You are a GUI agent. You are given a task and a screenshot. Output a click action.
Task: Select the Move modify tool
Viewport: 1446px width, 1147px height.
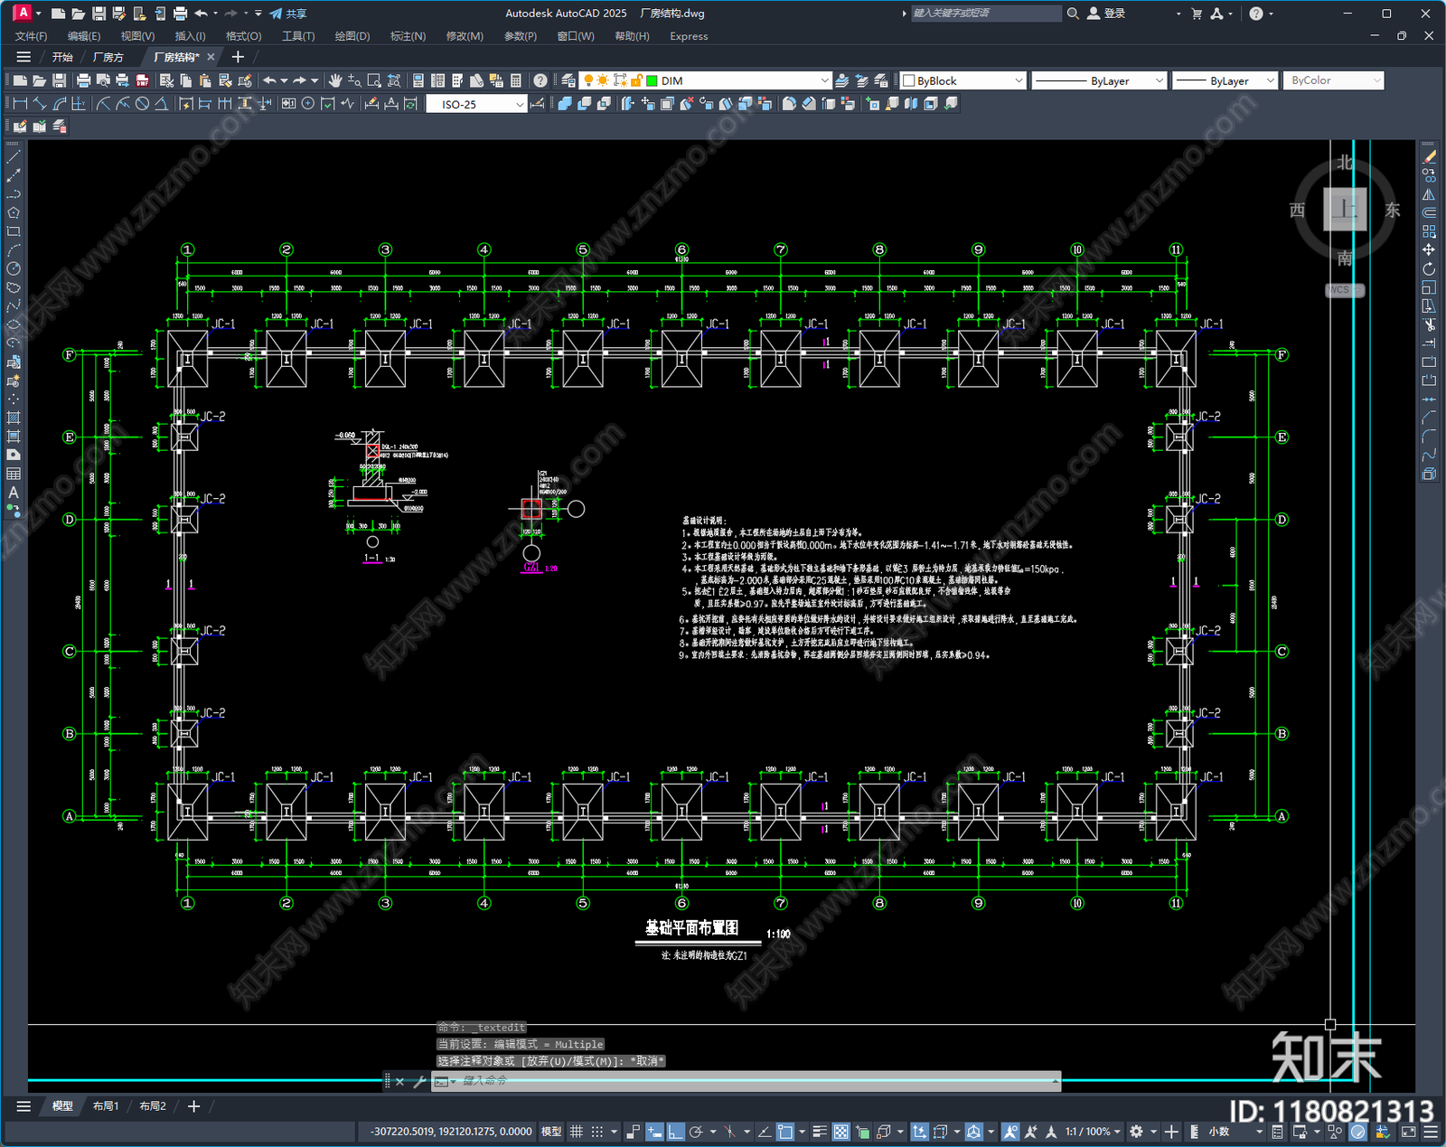coord(1429,249)
